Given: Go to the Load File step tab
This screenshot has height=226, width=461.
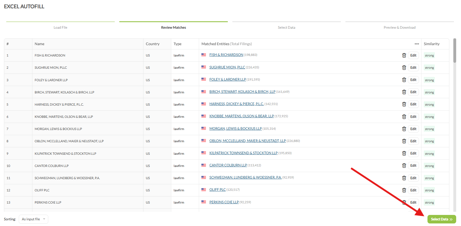Looking at the screenshot, I should click(x=61, y=28).
